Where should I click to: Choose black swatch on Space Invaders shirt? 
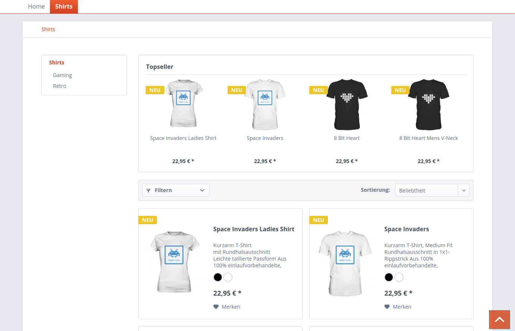click(389, 277)
